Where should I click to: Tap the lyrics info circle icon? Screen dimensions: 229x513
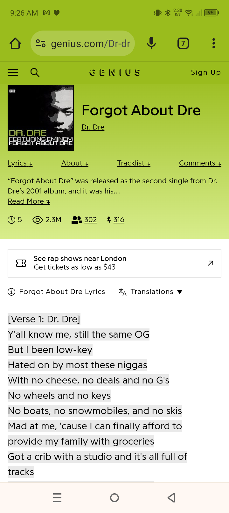point(11,292)
